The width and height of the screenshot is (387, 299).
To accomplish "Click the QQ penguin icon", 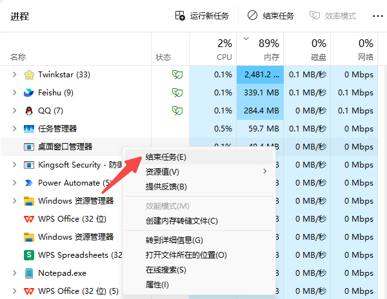I will click(29, 111).
